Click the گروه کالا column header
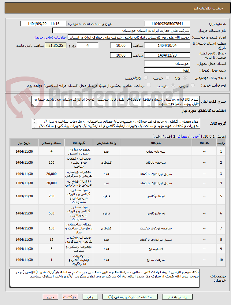 tap(79, 143)
